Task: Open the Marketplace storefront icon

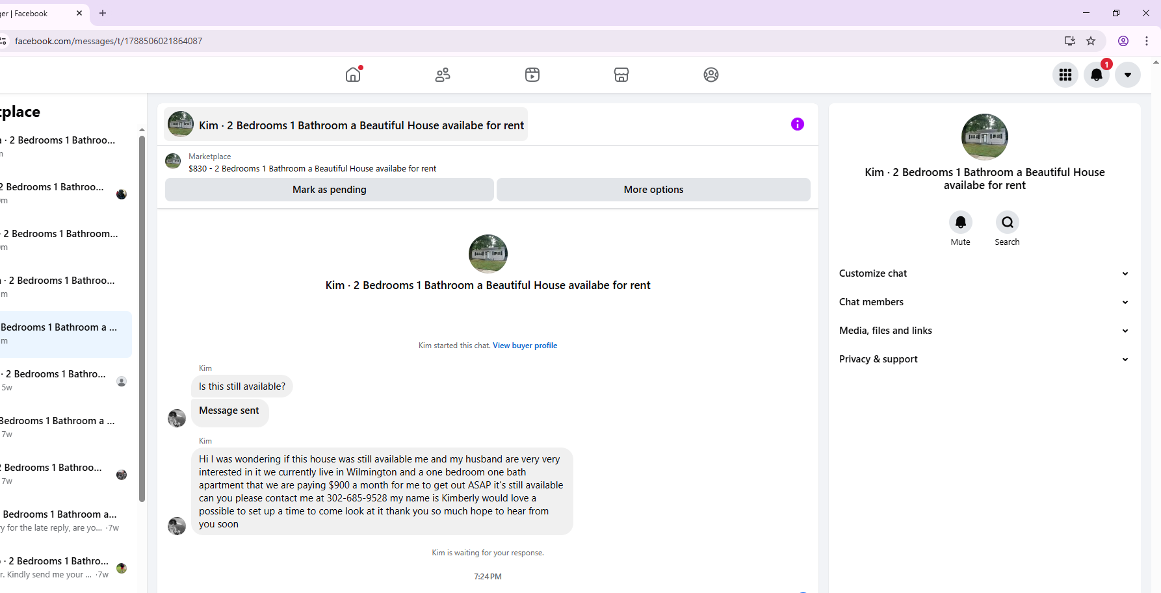Action: point(621,75)
